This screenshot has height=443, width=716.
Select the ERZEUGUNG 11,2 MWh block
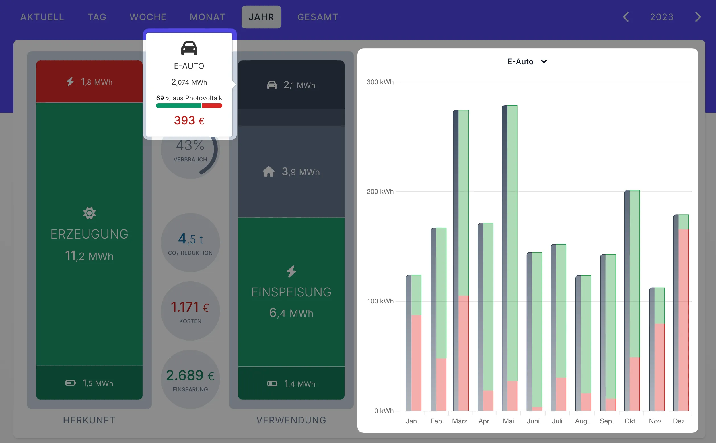pos(89,234)
